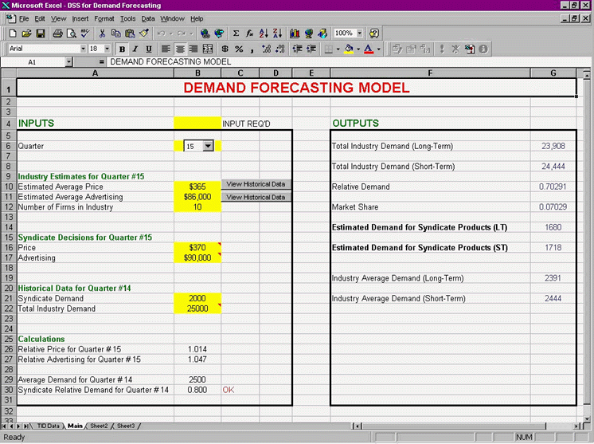The height and width of the screenshot is (444, 594).
Task: Open the Data menu
Action: [x=148, y=18]
